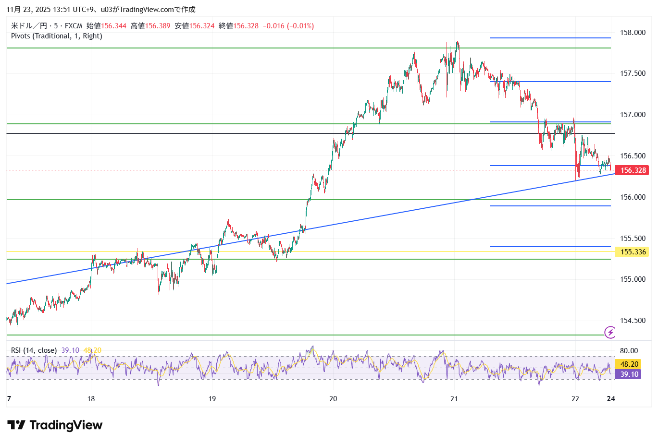This screenshot has height=443, width=658.
Task: Click the 80.00 RSI scale label
Action: click(x=629, y=351)
